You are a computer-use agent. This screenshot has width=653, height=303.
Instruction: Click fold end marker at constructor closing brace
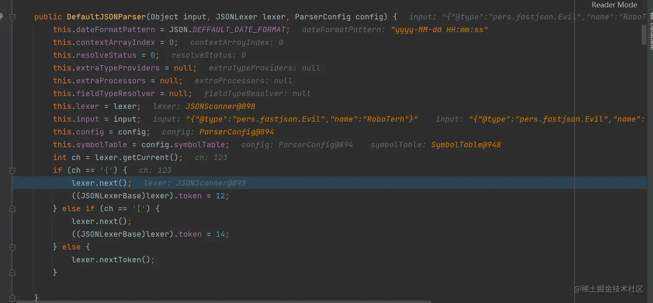13,297
